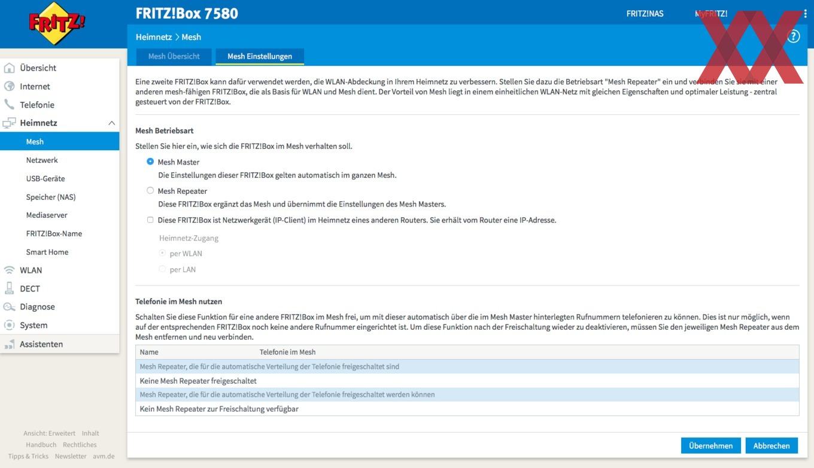Open the Telefonie menu section
This screenshot has height=468, width=814.
tap(37, 105)
